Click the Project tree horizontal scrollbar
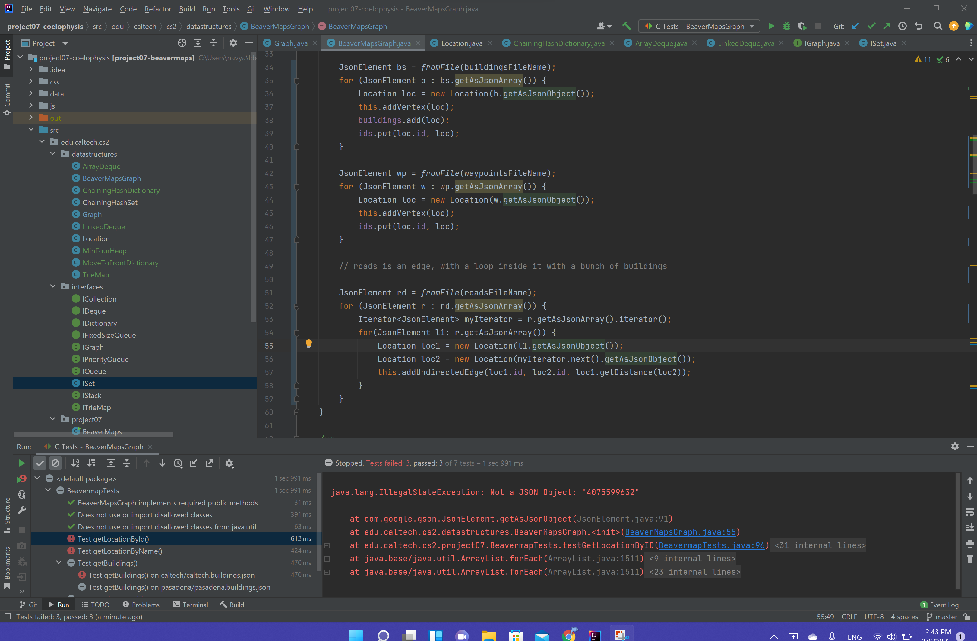This screenshot has height=641, width=977. click(93, 434)
